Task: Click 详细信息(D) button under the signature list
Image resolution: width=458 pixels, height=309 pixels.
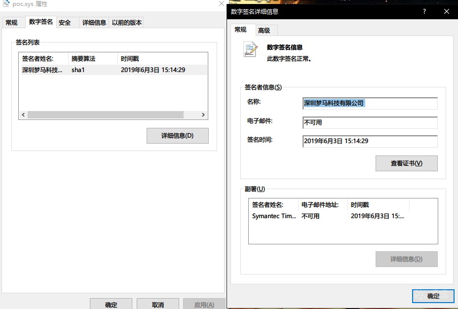Action: pyautogui.click(x=178, y=136)
